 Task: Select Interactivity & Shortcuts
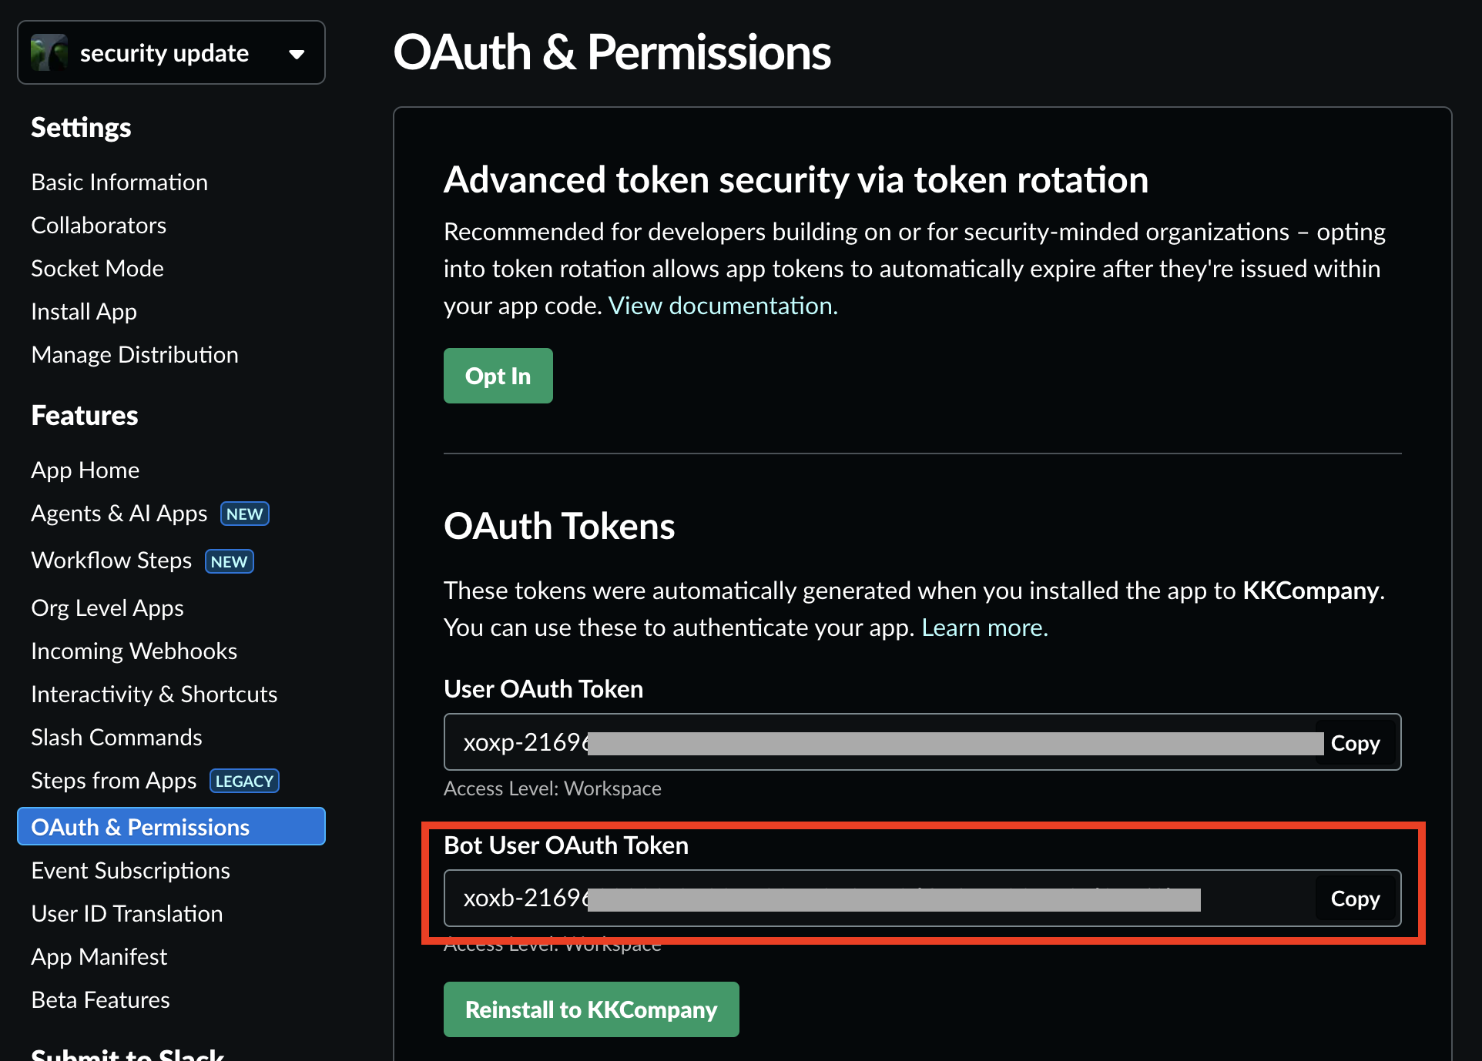tap(154, 694)
